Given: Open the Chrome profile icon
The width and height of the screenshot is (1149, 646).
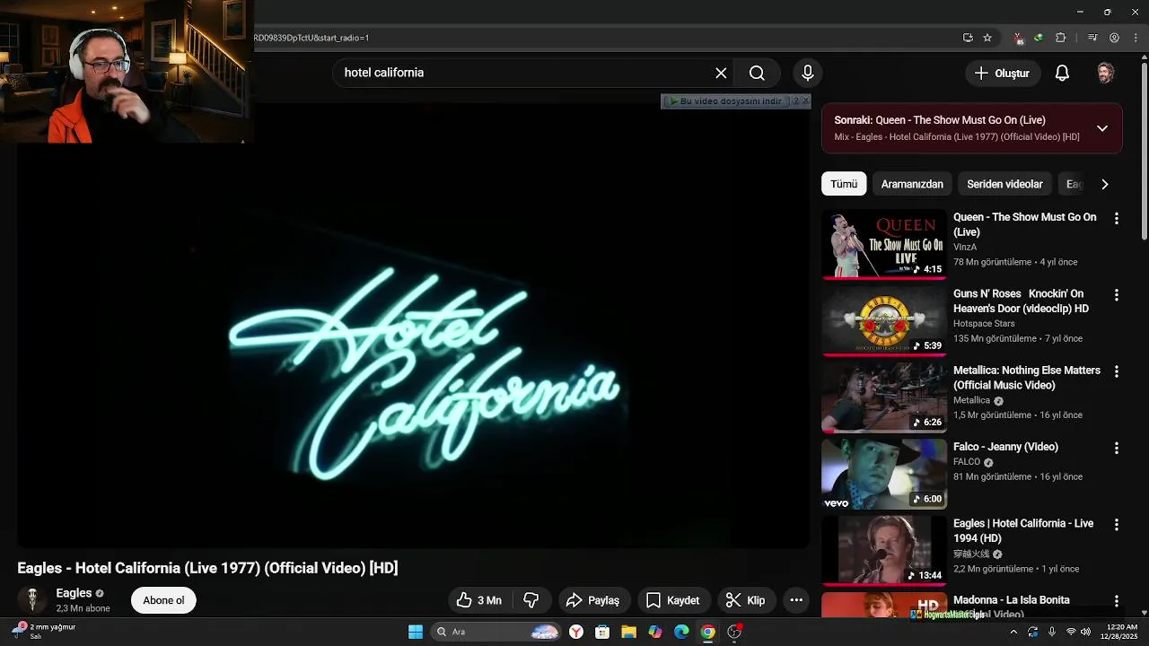Looking at the screenshot, I should (1115, 38).
